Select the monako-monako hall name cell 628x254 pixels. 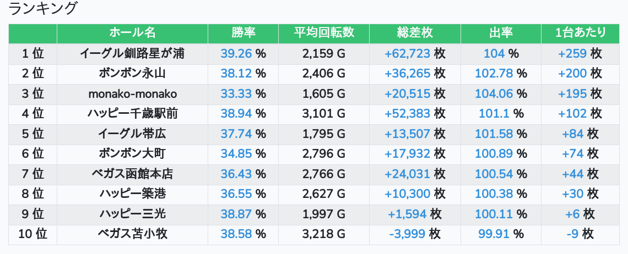pyautogui.click(x=132, y=93)
